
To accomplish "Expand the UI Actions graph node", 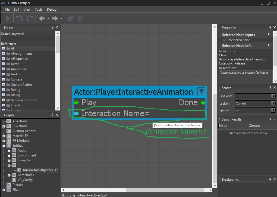I will (x=4, y=126).
